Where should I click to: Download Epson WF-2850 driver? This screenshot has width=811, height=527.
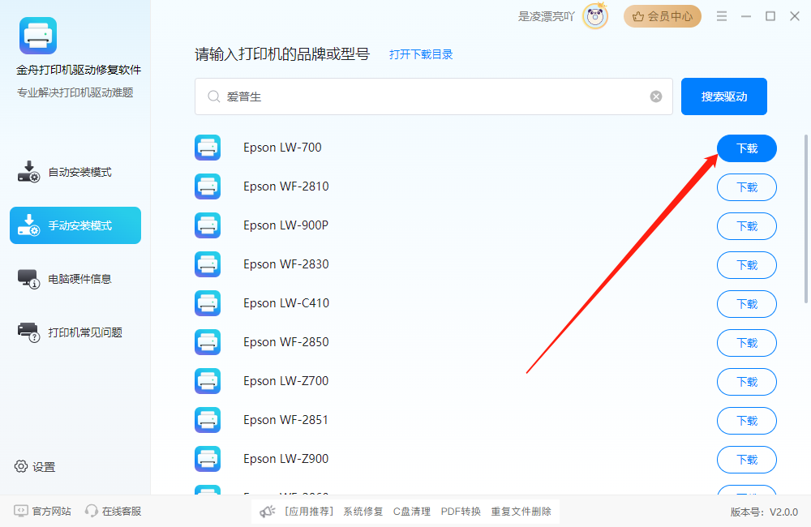click(746, 343)
